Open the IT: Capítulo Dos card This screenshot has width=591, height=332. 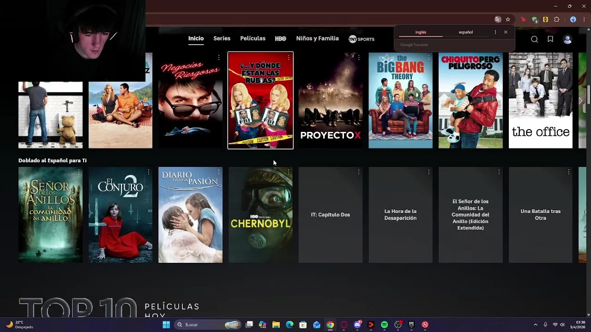pos(331,215)
